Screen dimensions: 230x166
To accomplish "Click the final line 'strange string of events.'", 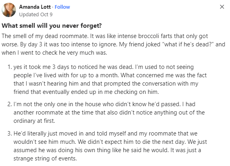I will click(x=45, y=158).
